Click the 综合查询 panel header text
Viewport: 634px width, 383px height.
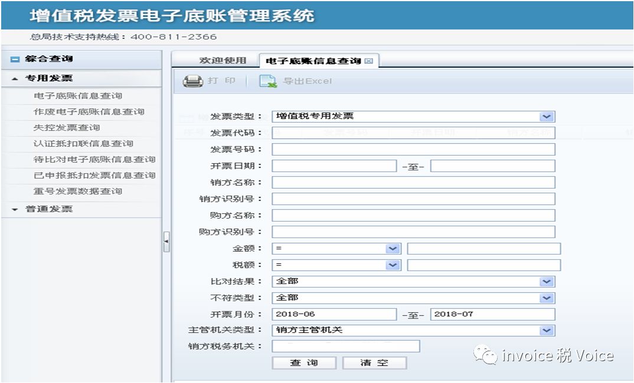(x=49, y=59)
